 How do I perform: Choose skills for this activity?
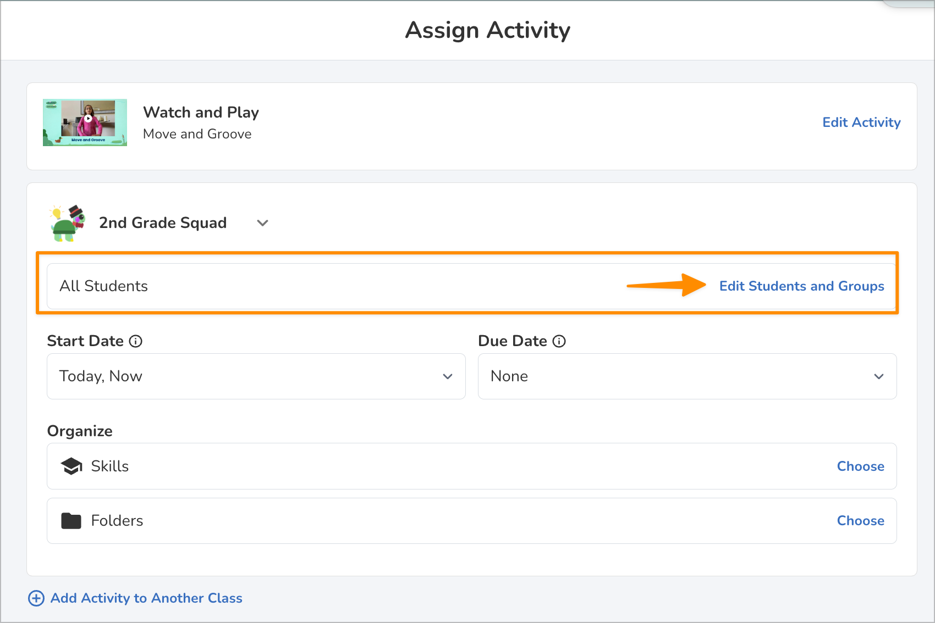pos(860,466)
